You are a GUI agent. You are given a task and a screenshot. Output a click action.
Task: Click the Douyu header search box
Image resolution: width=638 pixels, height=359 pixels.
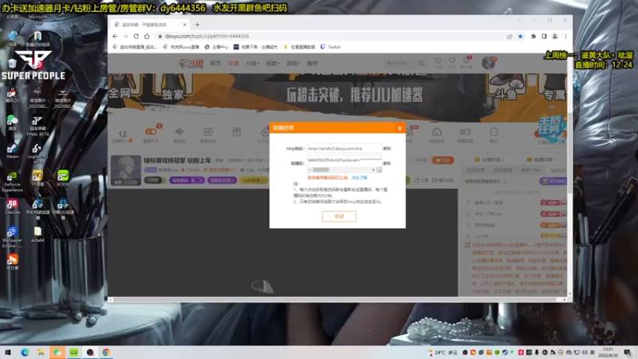tap(401, 64)
